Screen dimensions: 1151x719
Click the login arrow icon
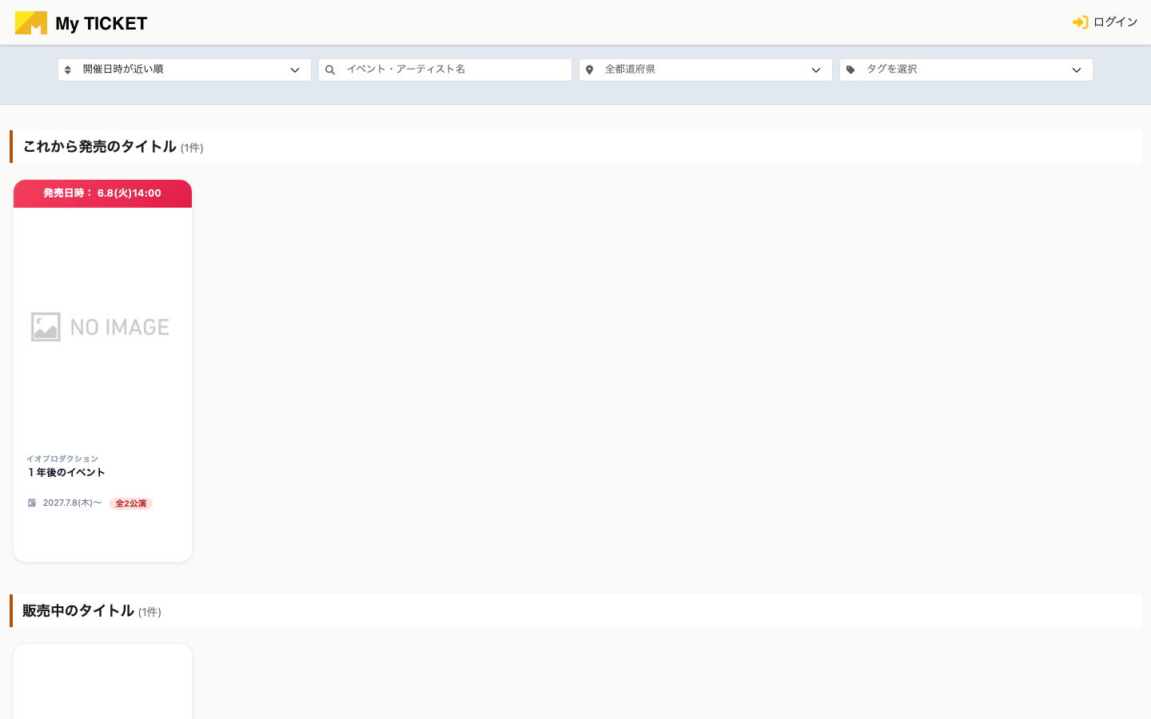[1080, 22]
